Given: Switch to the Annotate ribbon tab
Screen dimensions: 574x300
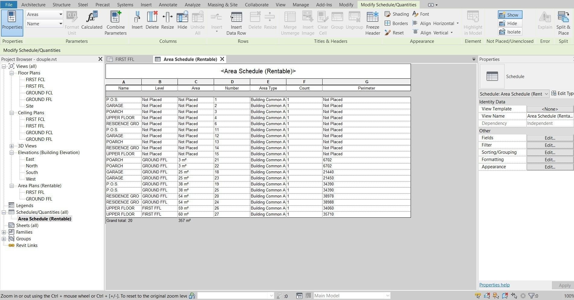Looking at the screenshot, I should 168,5.
